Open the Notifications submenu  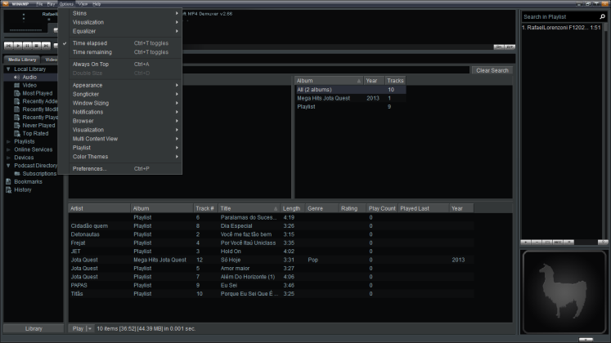tap(120, 112)
